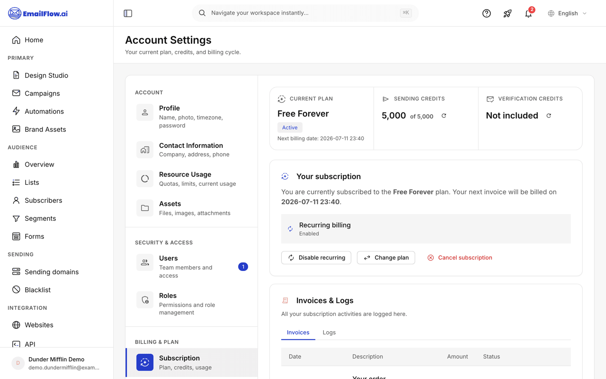This screenshot has height=379, width=606.
Task: Click the Subscribers sidebar icon
Action: 16,200
